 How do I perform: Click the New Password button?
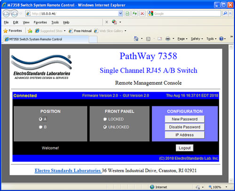coord(185,119)
